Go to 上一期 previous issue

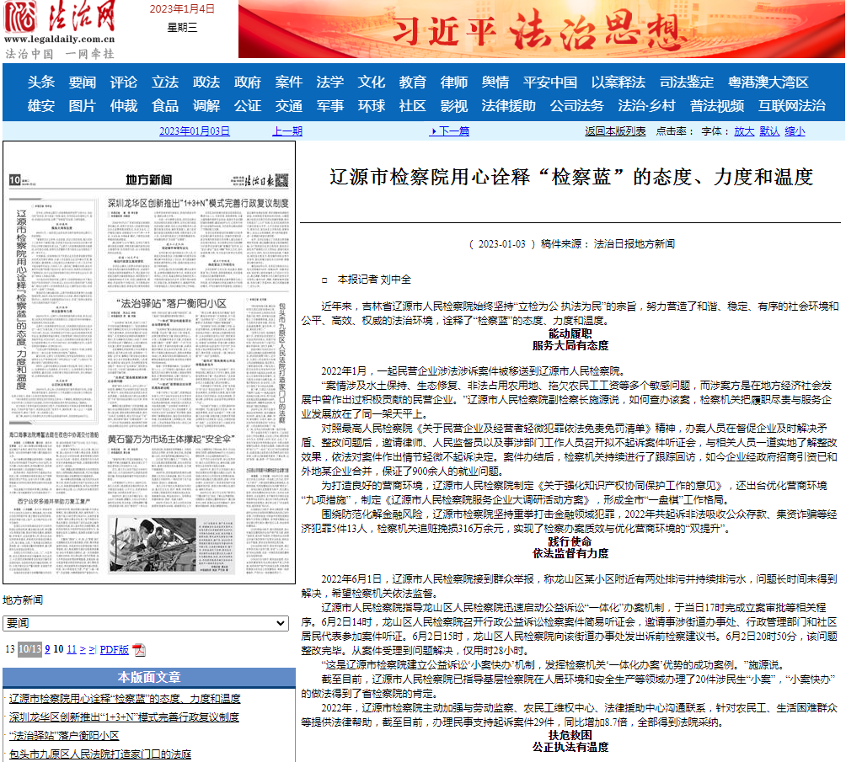point(287,131)
